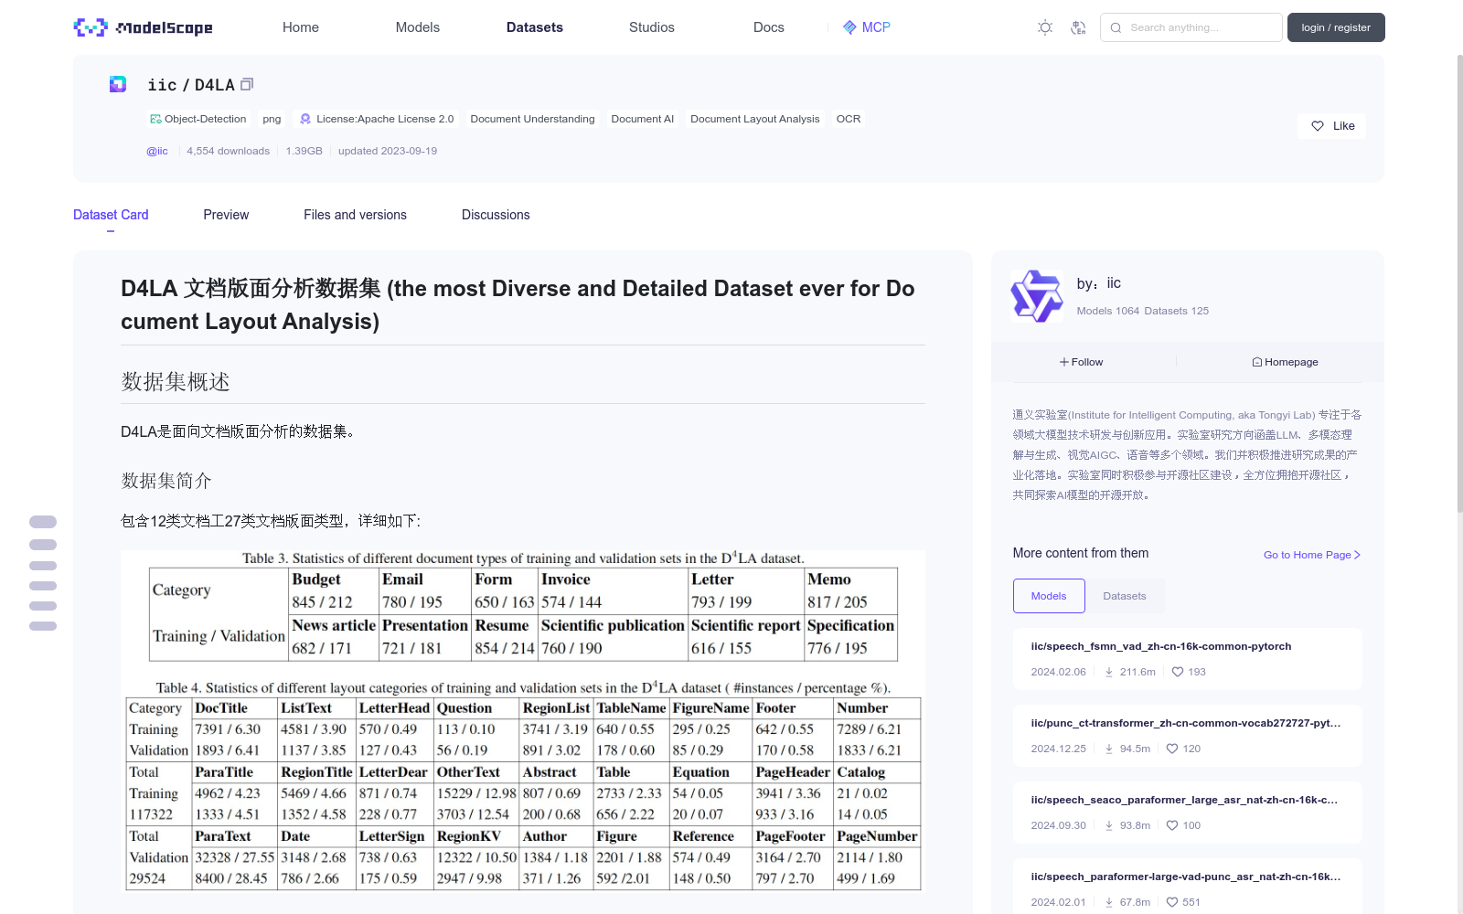Viewport: 1463px width, 914px height.
Task: Click the search magnifier icon
Action: pos(1116,27)
